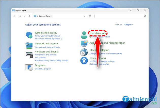Click the Control Panel icon in the title bar

[x=13, y=10]
